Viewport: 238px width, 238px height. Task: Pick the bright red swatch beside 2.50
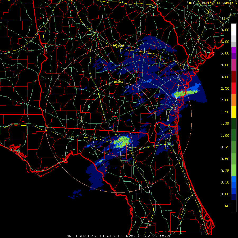234,88
